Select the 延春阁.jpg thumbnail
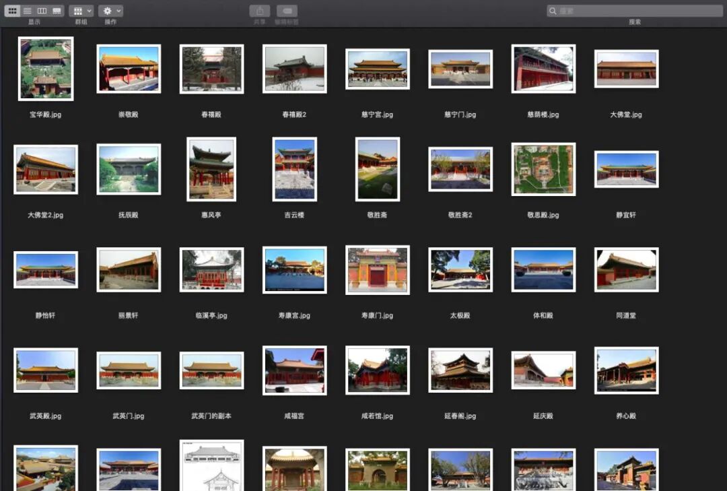 pos(460,370)
